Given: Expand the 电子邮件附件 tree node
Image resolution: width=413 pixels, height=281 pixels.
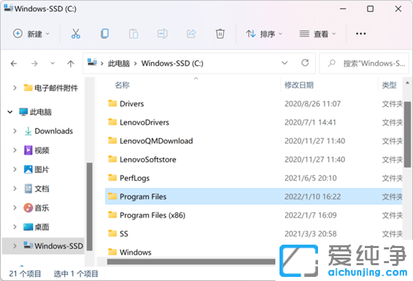Looking at the screenshot, I should click(14, 87).
